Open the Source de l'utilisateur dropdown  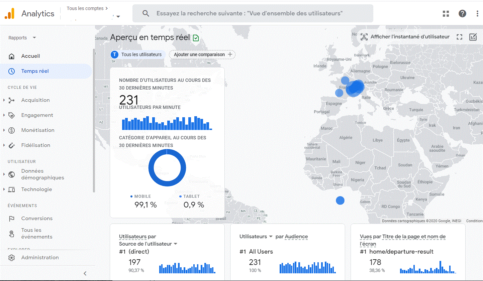148,244
